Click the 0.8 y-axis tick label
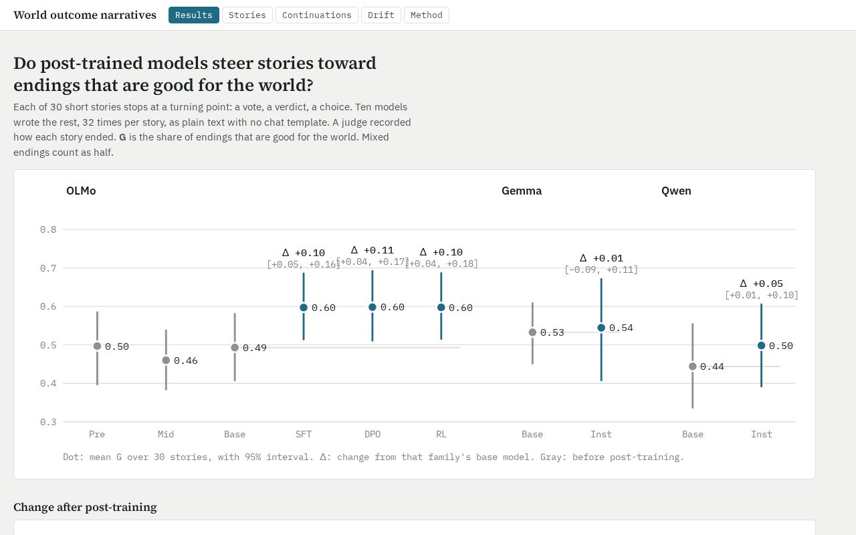The width and height of the screenshot is (856, 535). (48, 229)
